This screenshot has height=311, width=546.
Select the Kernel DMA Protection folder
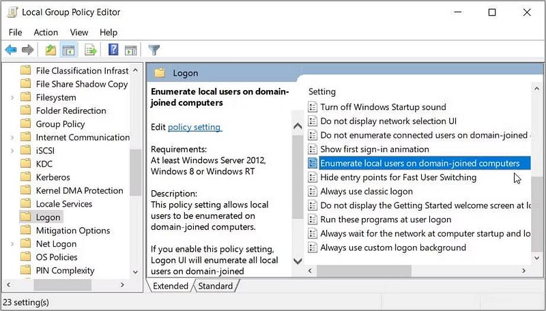pos(79,190)
